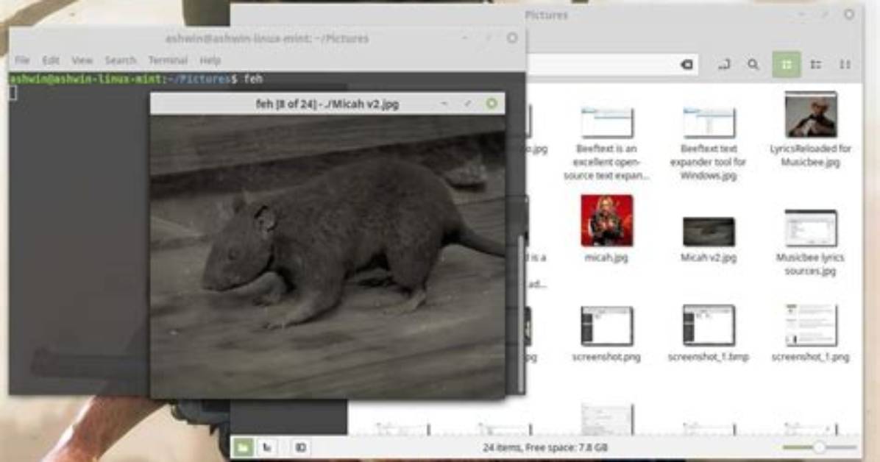Close the feh image viewer window
The image size is (880, 462).
click(x=492, y=103)
